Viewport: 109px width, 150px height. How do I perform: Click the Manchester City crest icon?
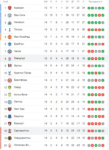pos(10,15)
